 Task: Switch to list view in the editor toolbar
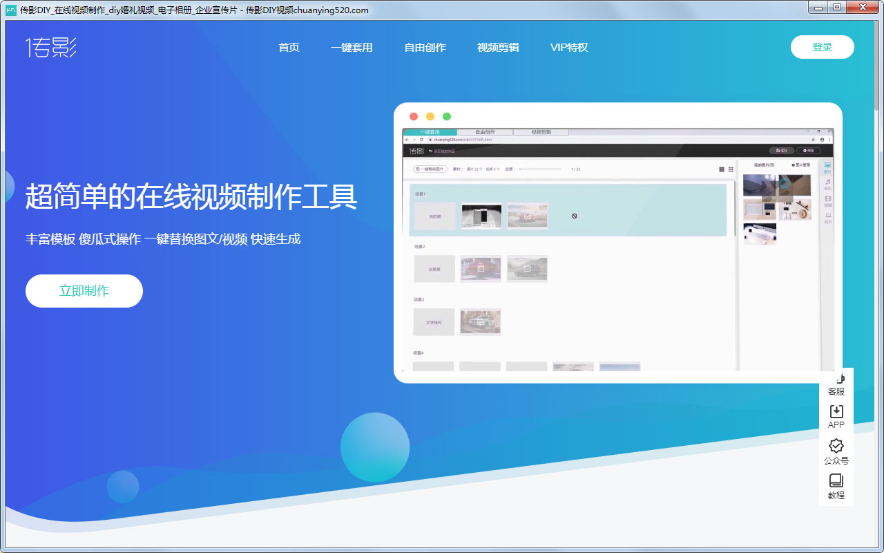point(722,168)
